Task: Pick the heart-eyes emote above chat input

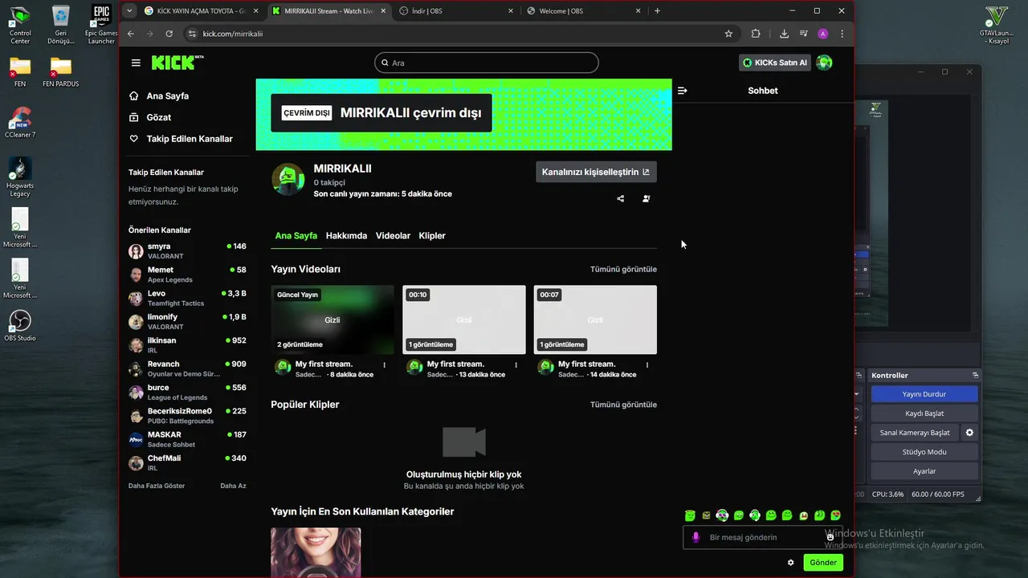Action: click(x=835, y=515)
